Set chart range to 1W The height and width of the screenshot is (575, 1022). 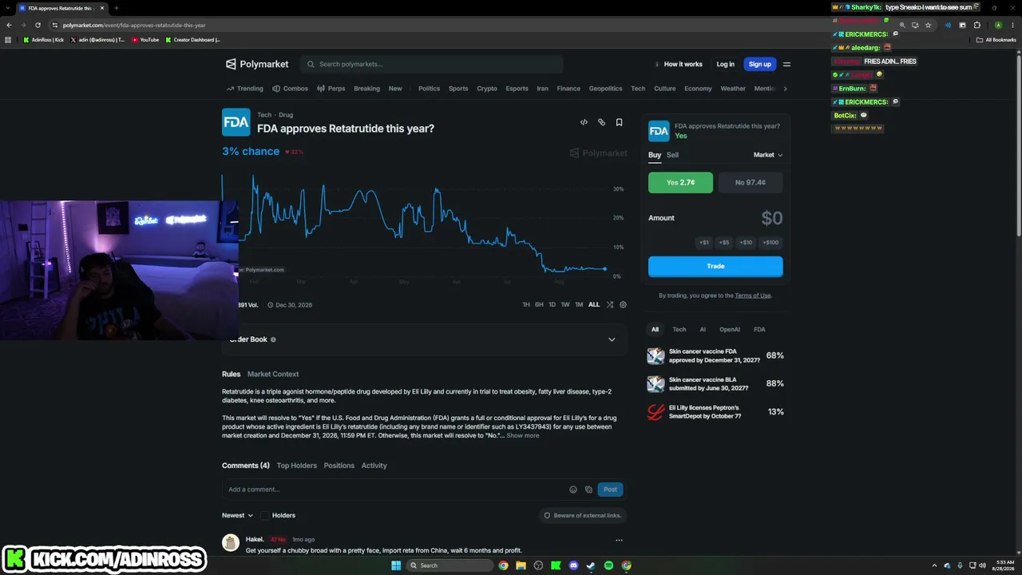[565, 304]
